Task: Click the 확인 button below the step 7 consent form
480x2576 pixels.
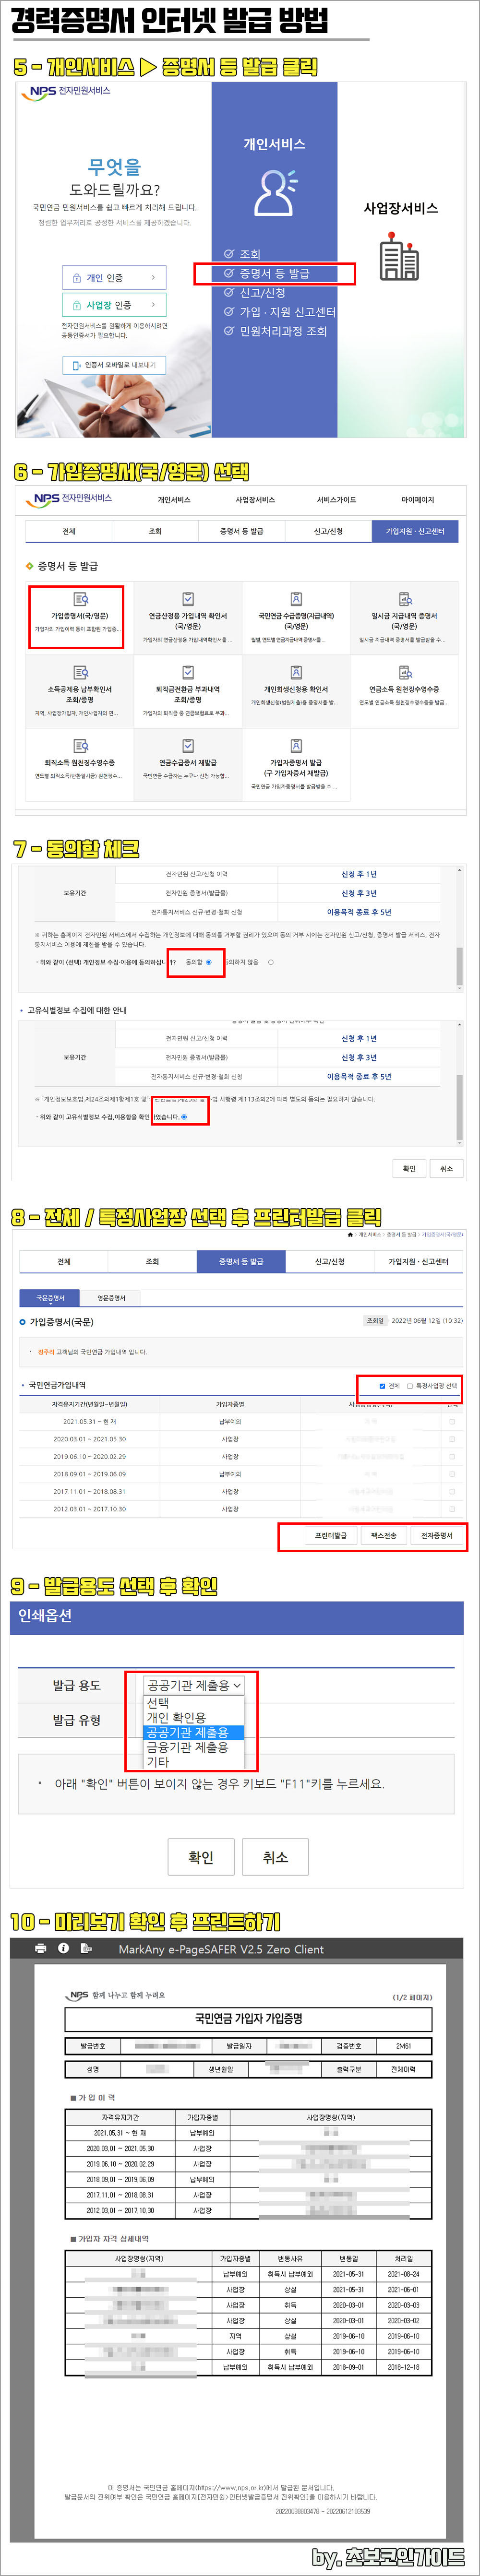Action: [x=409, y=1168]
